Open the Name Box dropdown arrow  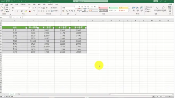tap(8, 17)
